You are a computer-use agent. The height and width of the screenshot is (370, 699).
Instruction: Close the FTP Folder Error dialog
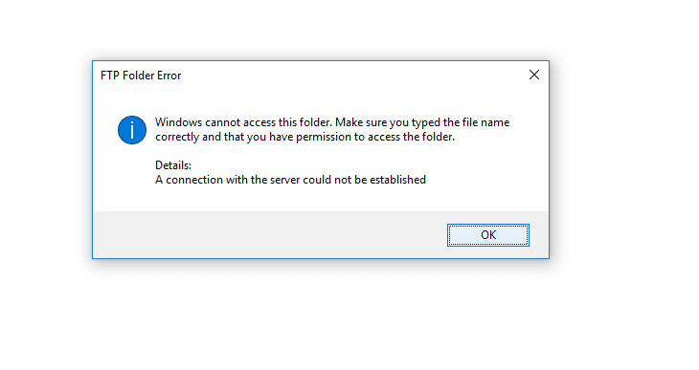[x=534, y=75]
